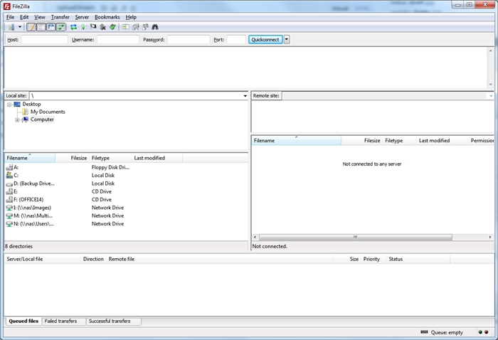Open the Transfer menu
Viewport: 498px width, 340px height.
(60, 17)
